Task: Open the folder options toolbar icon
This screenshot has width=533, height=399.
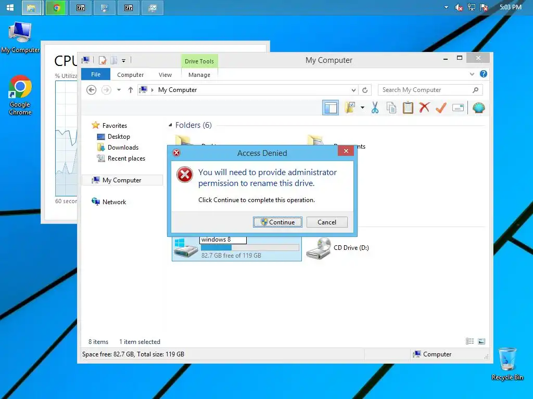Action: [350, 108]
